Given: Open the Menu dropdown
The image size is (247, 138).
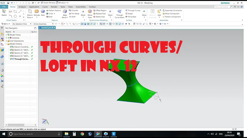Looking at the screenshot, I should pyautogui.click(x=6, y=24).
